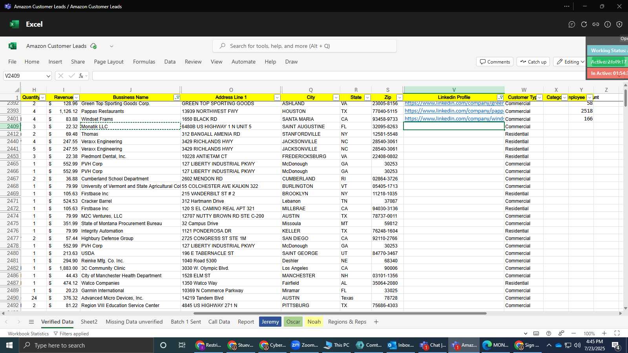The width and height of the screenshot is (628, 353).
Task: Click Workbook Statistics in status bar
Action: pyautogui.click(x=28, y=333)
